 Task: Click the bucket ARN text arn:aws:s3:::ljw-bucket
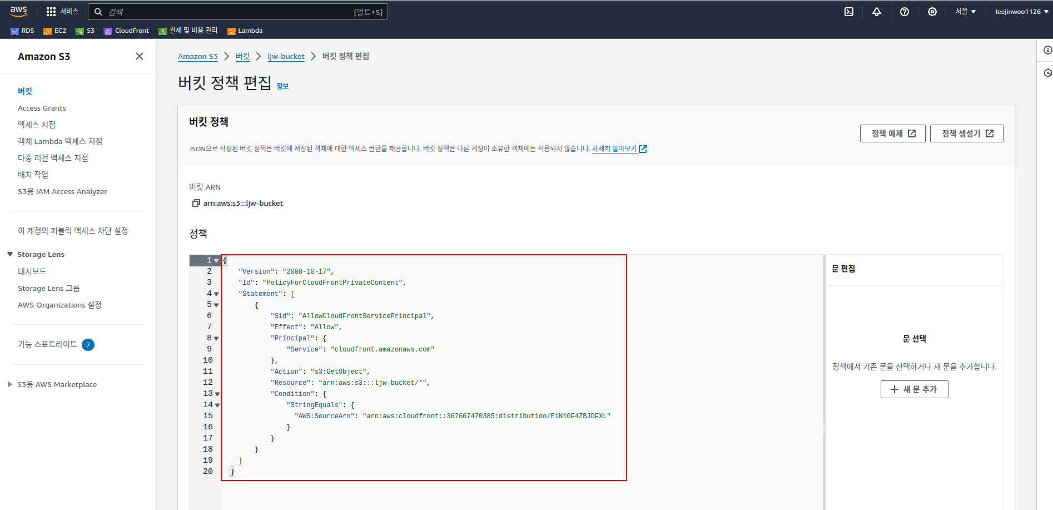point(243,203)
